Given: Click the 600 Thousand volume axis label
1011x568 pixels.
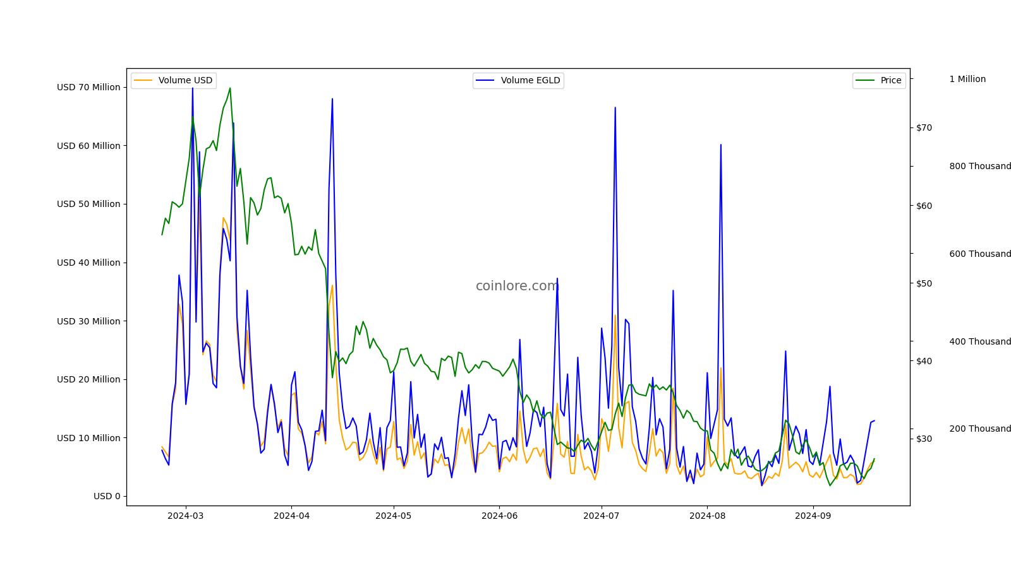Looking at the screenshot, I should (x=980, y=254).
